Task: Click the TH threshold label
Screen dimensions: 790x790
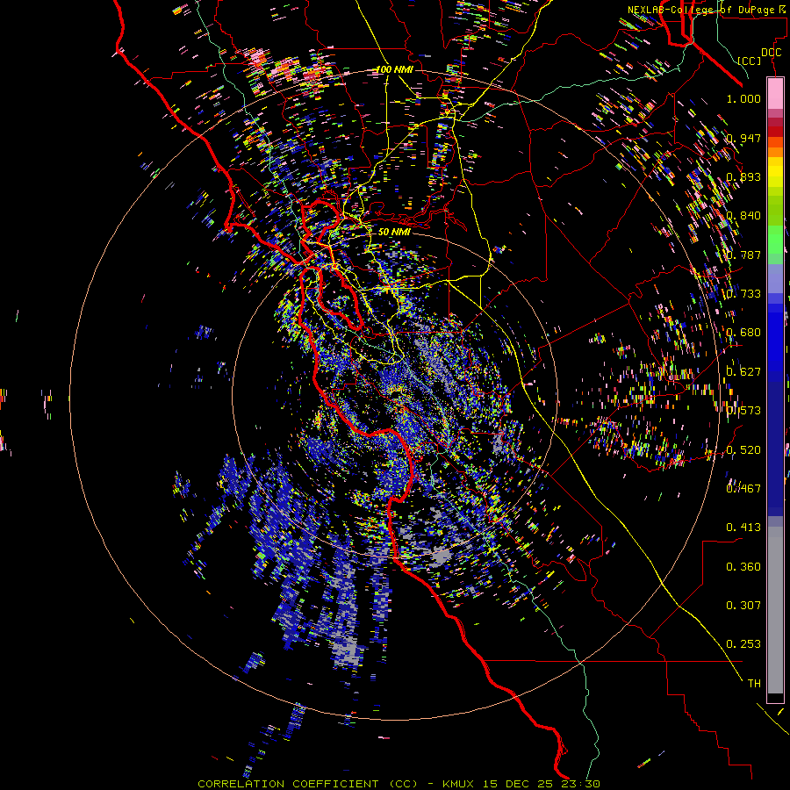Action: point(754,684)
